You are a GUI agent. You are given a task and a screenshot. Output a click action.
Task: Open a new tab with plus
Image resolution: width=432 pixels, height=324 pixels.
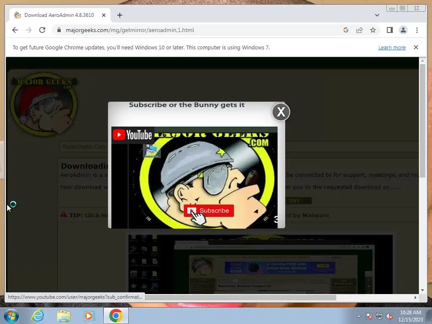coord(119,15)
